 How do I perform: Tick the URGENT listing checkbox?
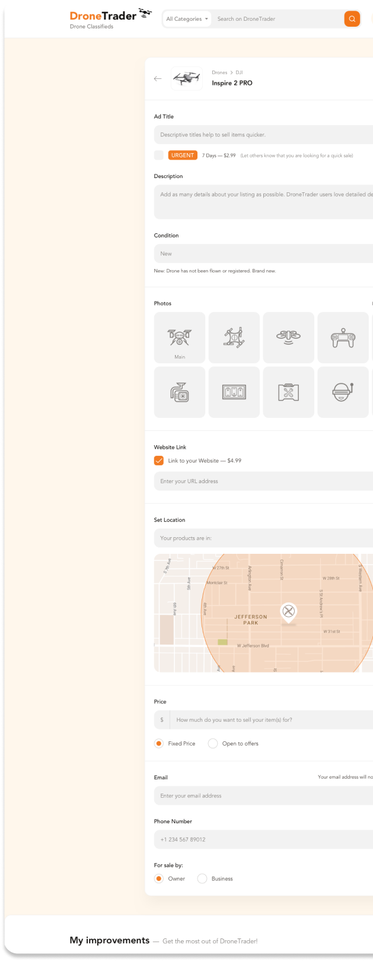(x=159, y=155)
